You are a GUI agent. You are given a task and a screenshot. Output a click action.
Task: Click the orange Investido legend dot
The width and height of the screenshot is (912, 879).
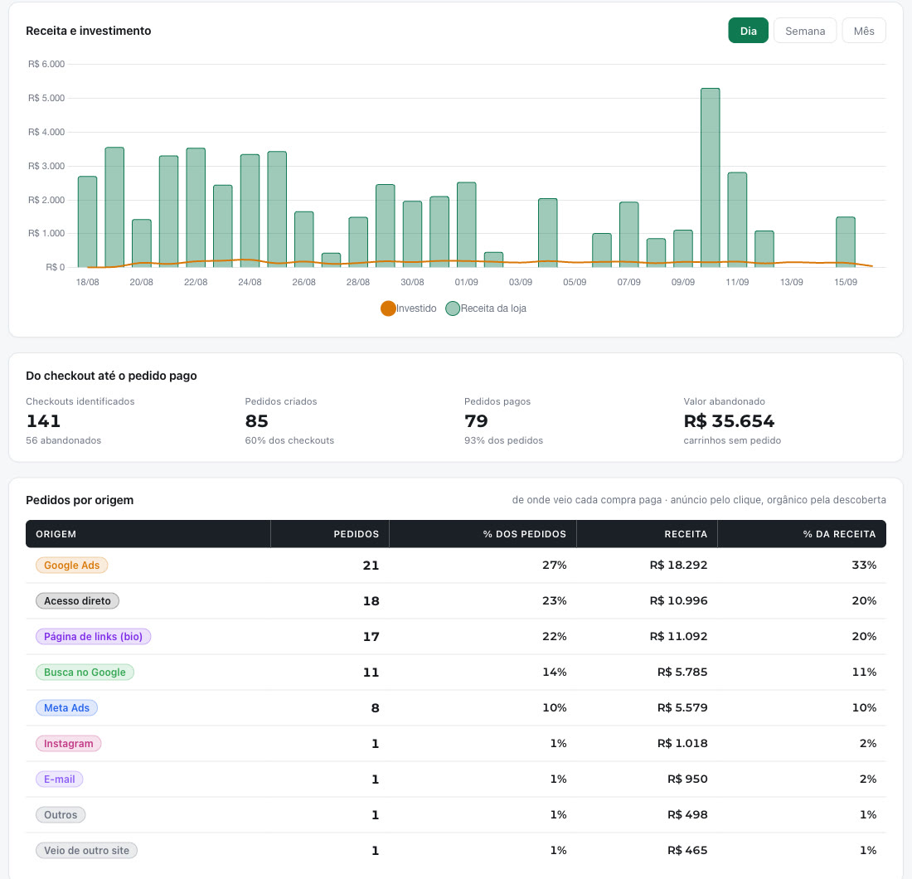[x=388, y=308]
